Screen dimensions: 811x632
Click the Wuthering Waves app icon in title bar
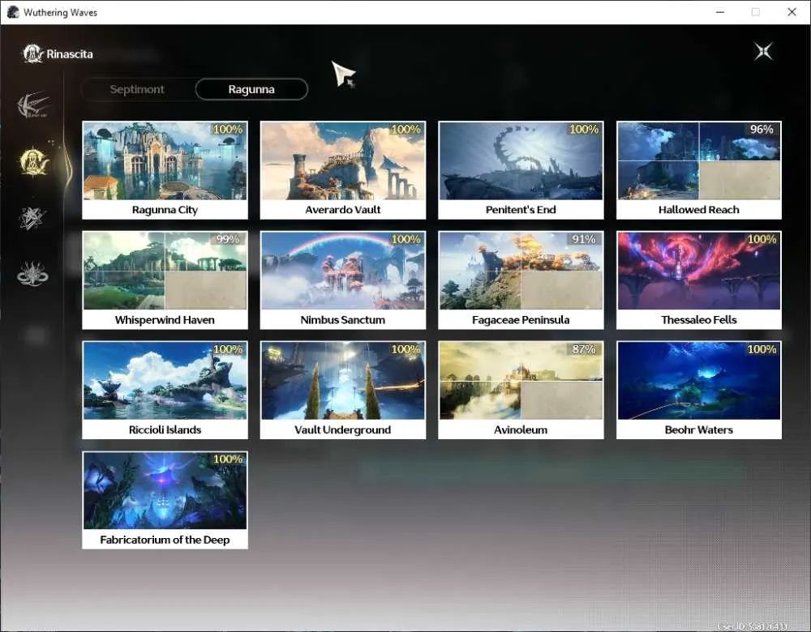pos(13,12)
